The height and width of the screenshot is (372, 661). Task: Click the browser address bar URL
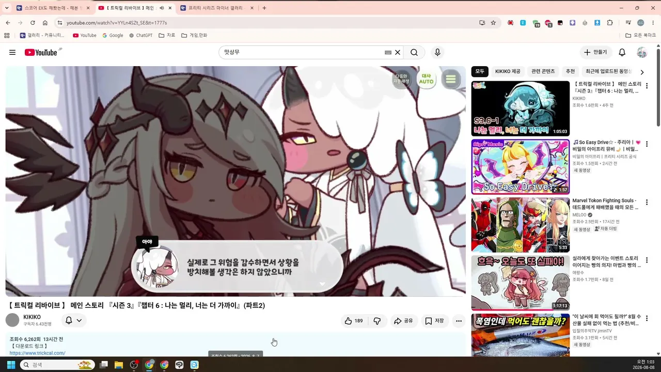point(117,23)
